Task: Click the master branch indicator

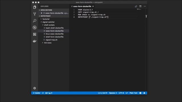Action: coord(37,93)
